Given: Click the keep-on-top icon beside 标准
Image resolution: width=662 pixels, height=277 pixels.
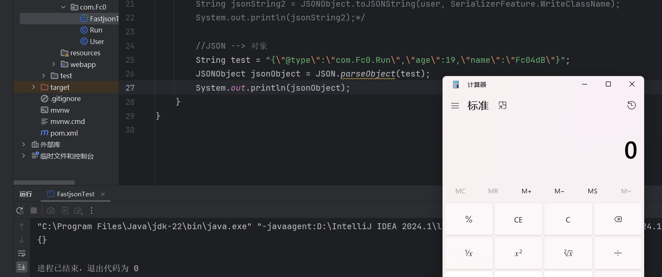Looking at the screenshot, I should click(503, 106).
